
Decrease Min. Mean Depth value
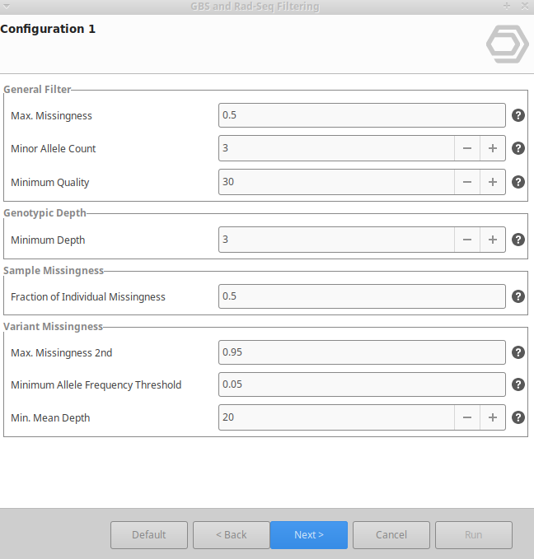tap(467, 417)
